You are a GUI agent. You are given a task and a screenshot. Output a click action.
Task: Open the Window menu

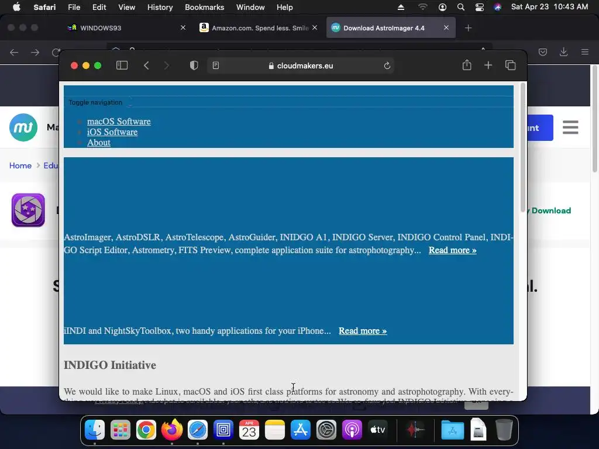click(x=250, y=7)
